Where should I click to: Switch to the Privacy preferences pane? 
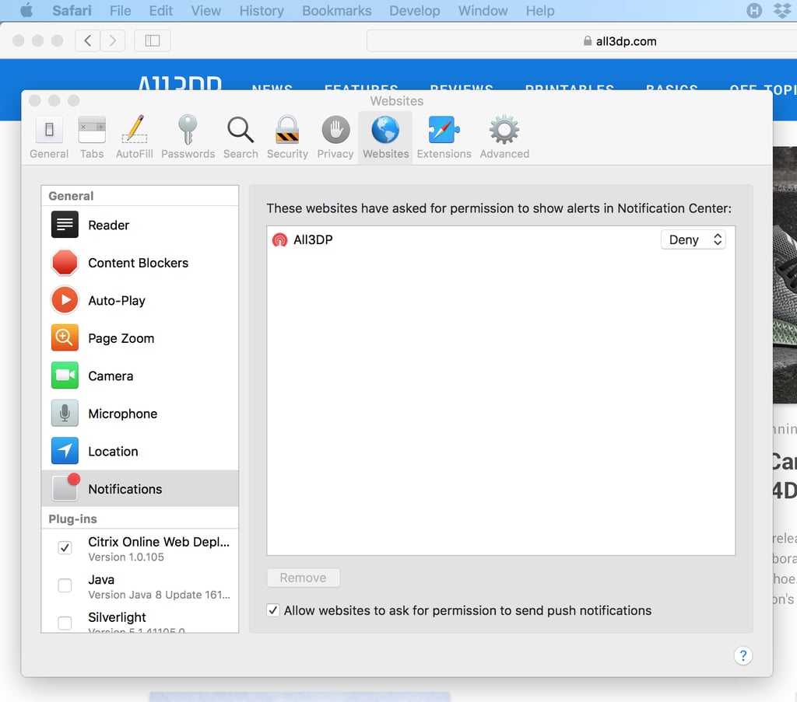coord(335,136)
